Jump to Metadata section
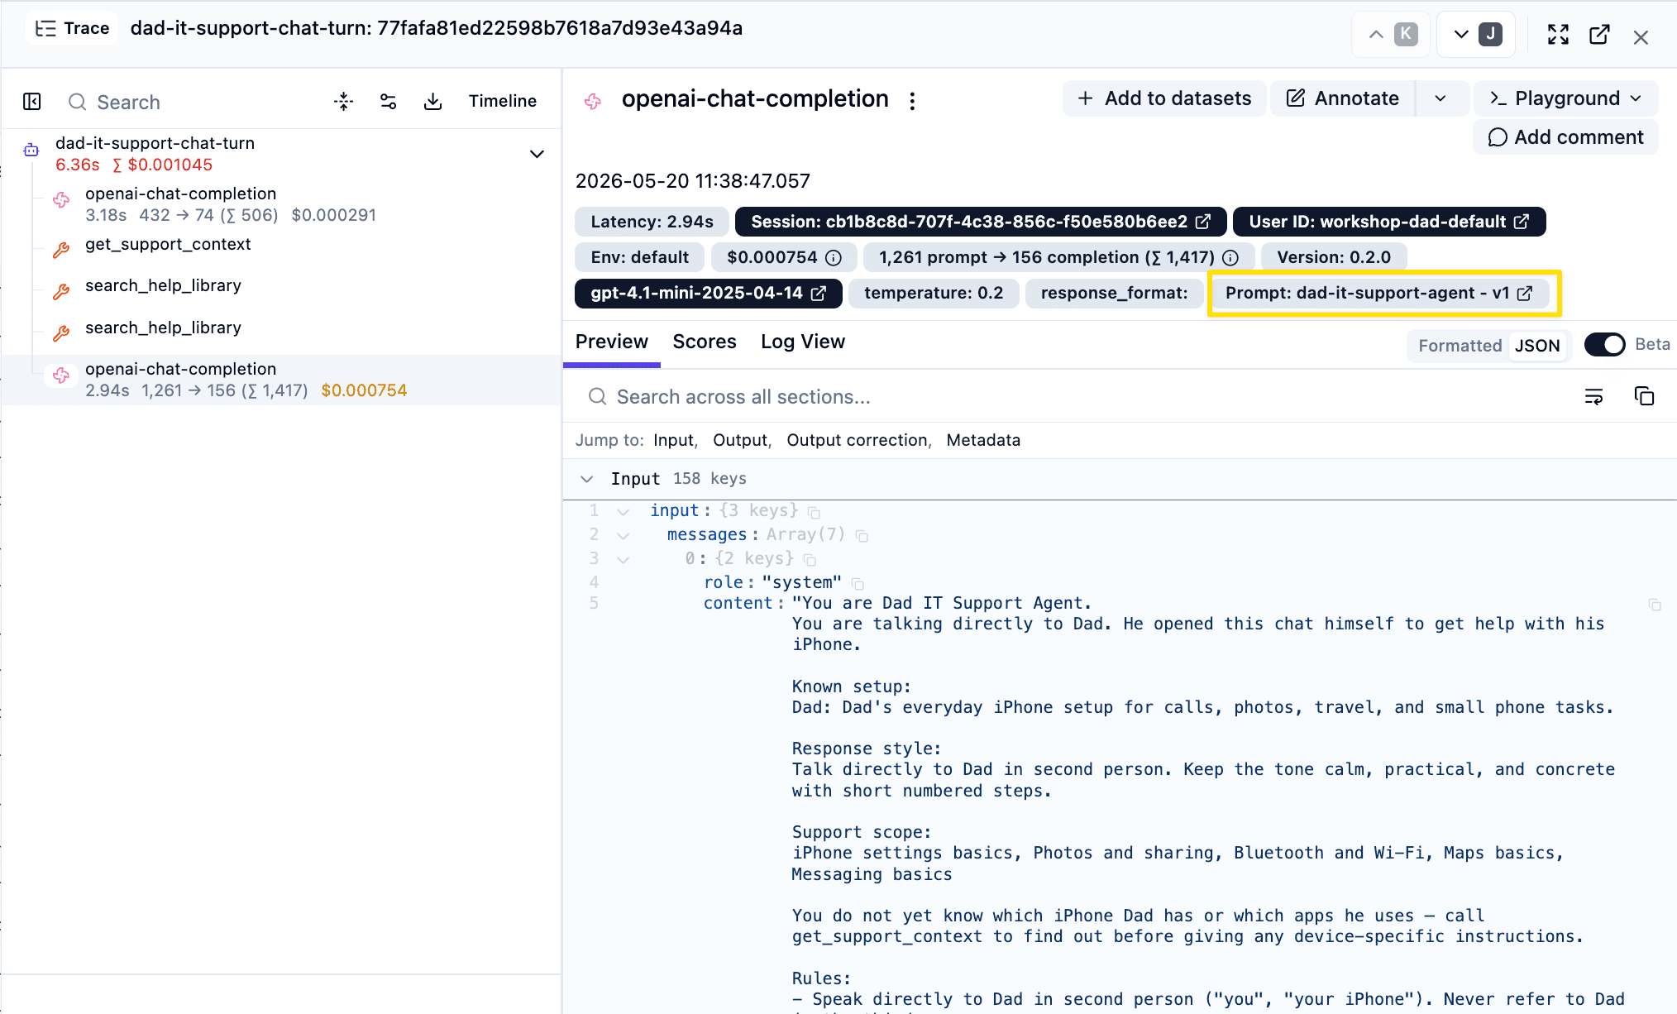 click(983, 441)
